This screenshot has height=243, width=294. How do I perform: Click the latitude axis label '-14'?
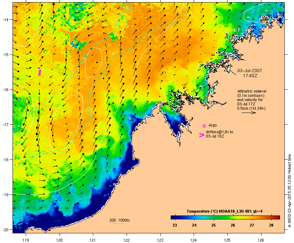[5, 19]
